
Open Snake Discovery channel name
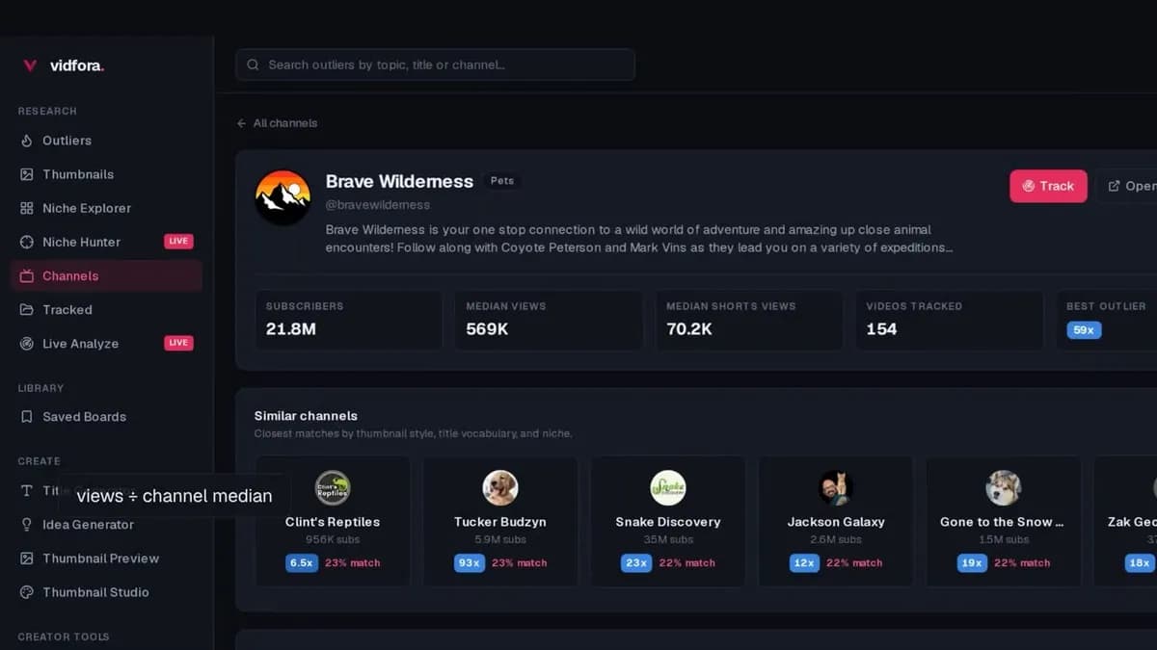click(668, 522)
